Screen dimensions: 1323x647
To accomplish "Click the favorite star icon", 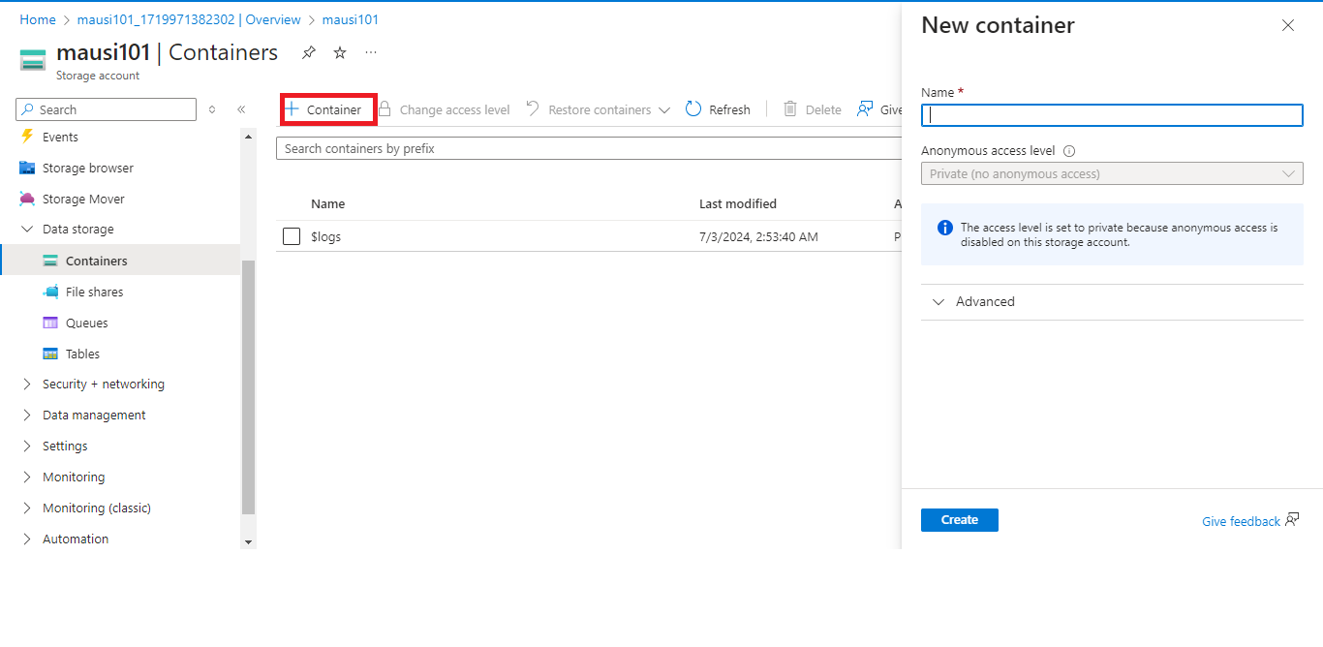I will (340, 52).
